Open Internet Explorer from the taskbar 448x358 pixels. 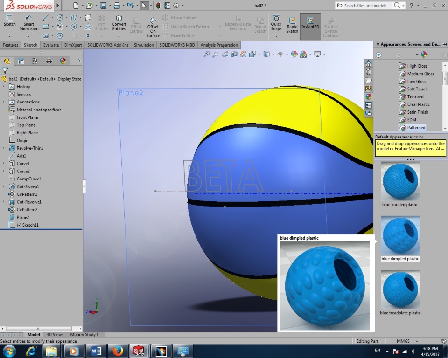click(31, 351)
